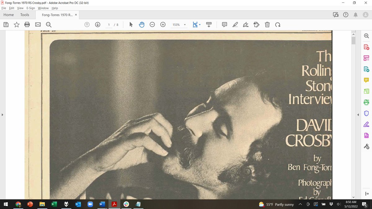Open Organize Pages tool in right pane
372x209 pixels.
click(366, 58)
